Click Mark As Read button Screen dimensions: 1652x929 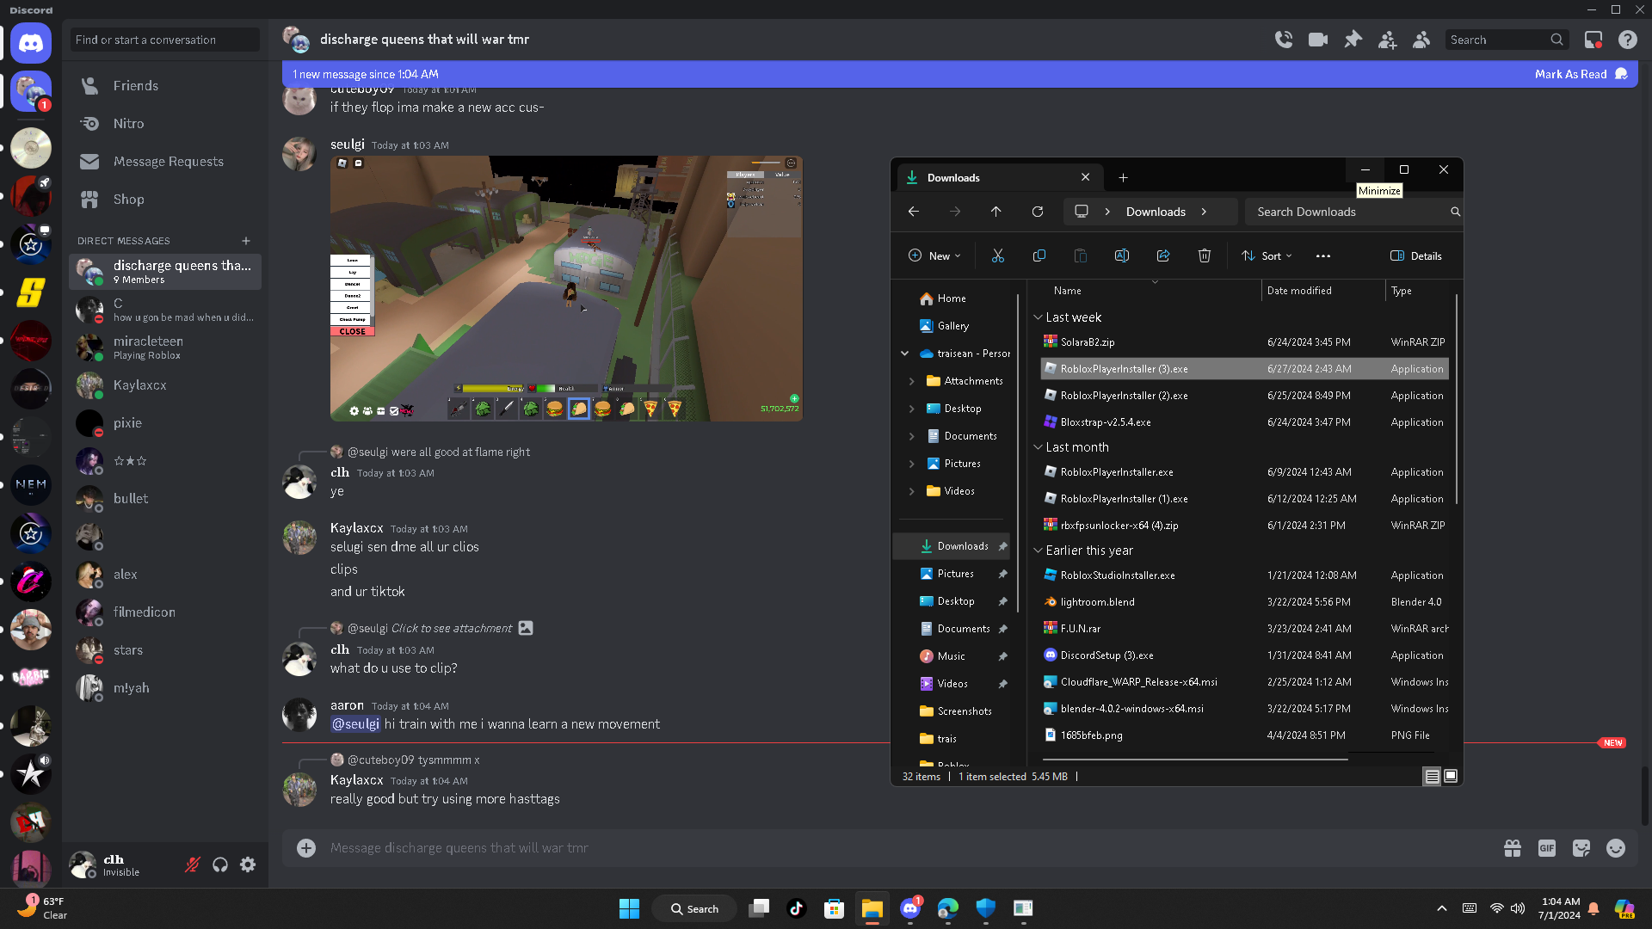tap(1581, 74)
